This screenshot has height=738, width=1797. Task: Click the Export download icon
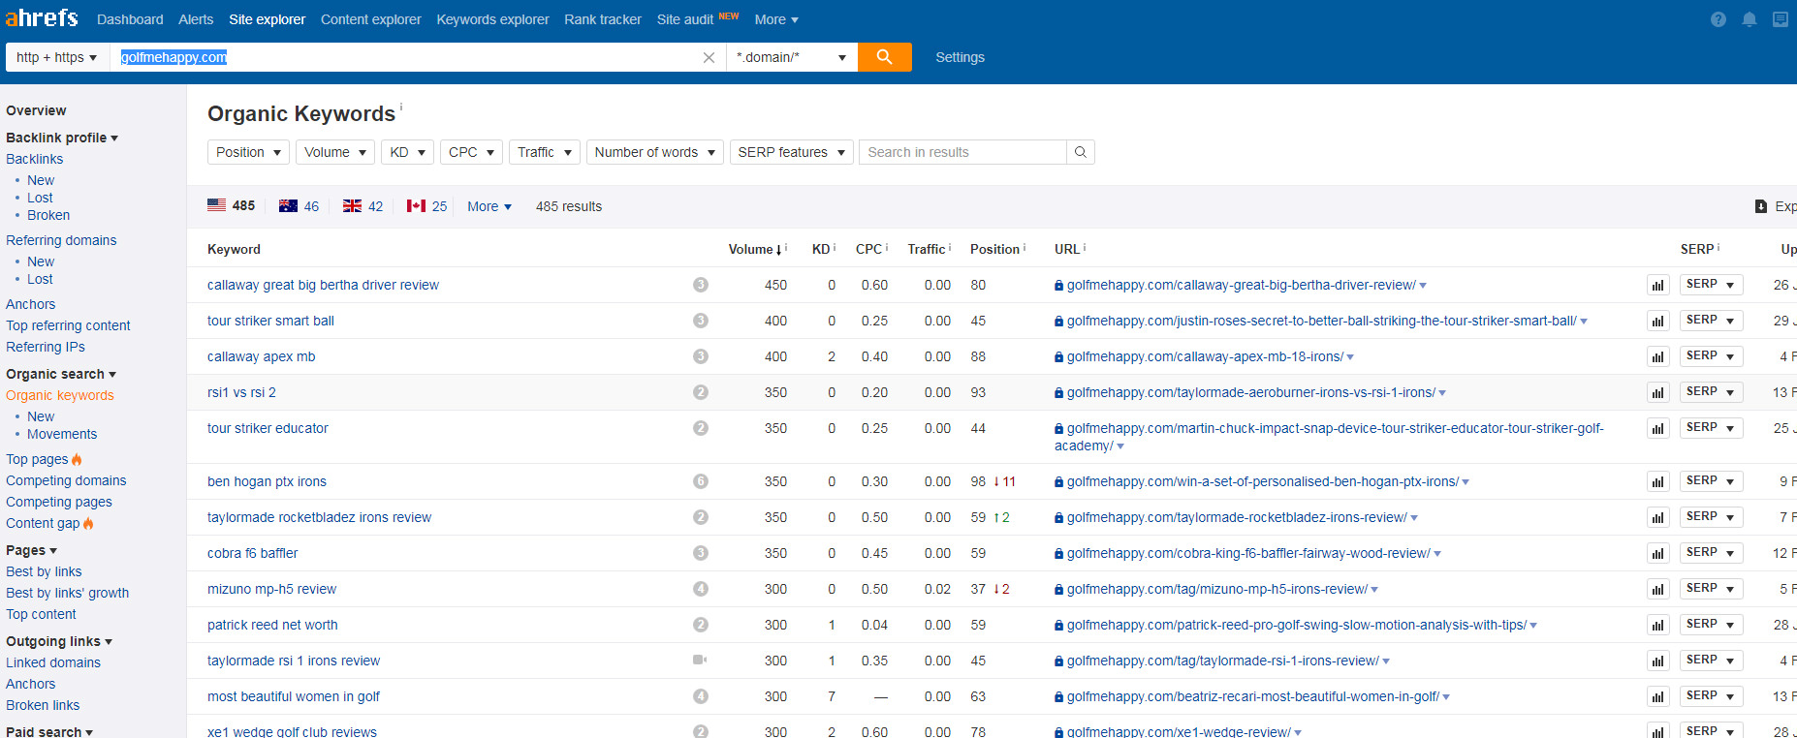click(x=1761, y=206)
